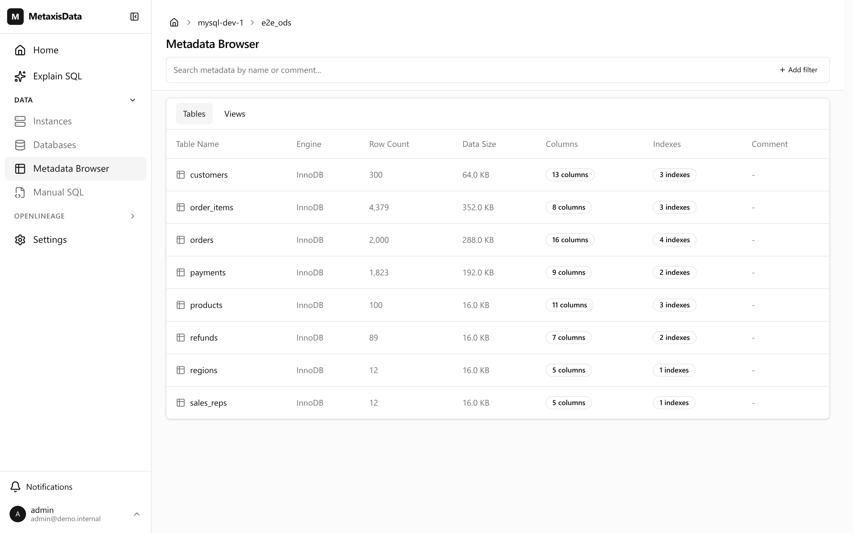Click the 7 columns badge

pyautogui.click(x=569, y=338)
